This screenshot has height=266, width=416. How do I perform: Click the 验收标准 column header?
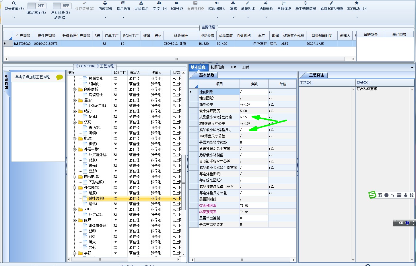click(181, 36)
